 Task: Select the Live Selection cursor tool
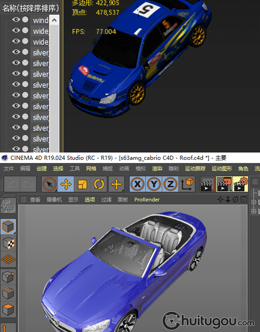click(50, 184)
